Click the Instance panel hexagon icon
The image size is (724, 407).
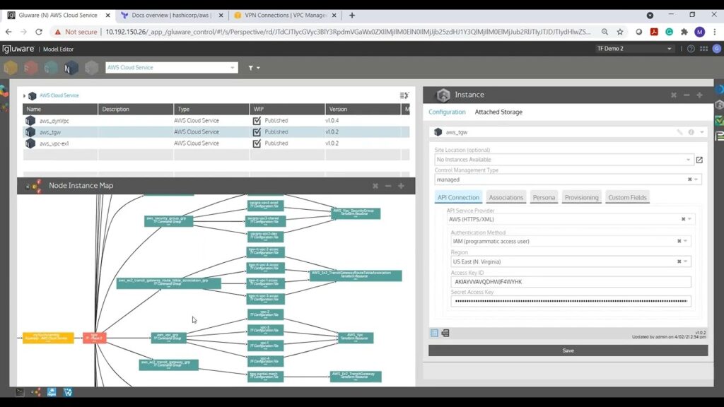click(x=444, y=95)
